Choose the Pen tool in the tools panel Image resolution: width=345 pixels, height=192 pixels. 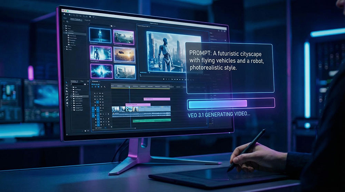tap(67, 97)
